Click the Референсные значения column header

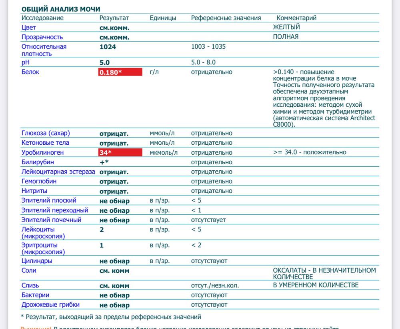pyautogui.click(x=226, y=18)
